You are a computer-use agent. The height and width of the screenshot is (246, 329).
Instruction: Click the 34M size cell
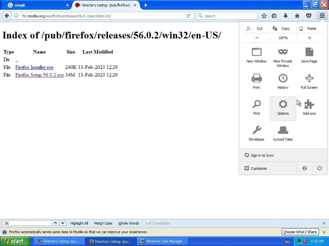[x=70, y=75]
